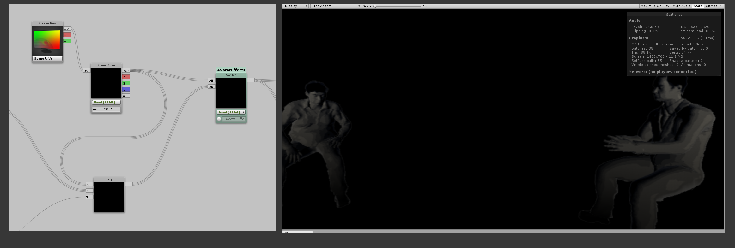Click the Switch label on AvatarEffects node

[x=231, y=75]
